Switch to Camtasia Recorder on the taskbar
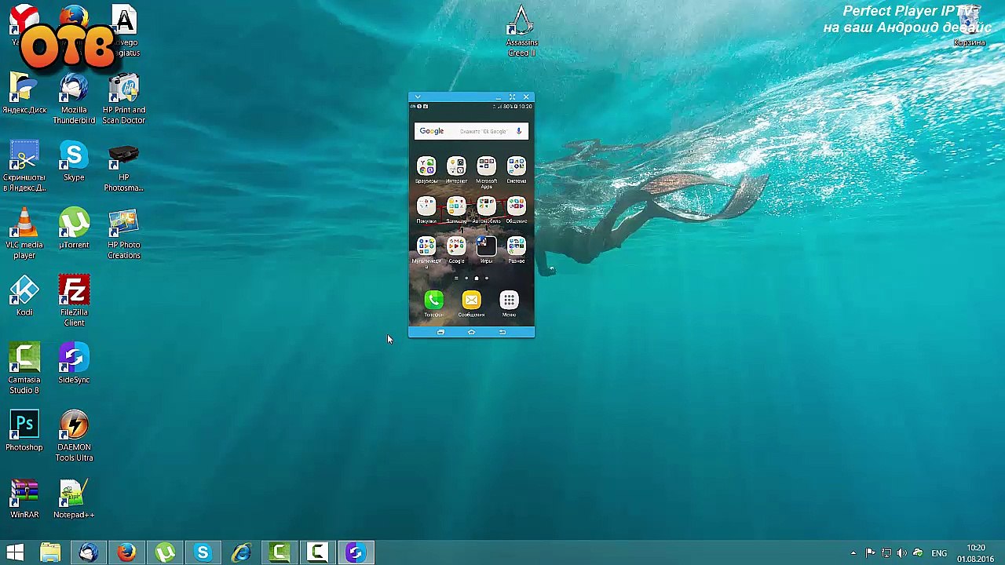The height and width of the screenshot is (565, 1005). pos(317,552)
